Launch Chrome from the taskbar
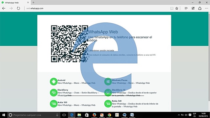 tap(109, 115)
